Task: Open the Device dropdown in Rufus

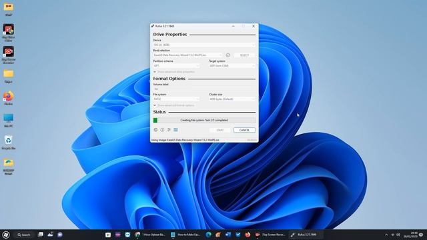Action: [204, 45]
